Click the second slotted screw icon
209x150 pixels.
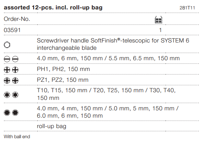(x=15, y=59)
